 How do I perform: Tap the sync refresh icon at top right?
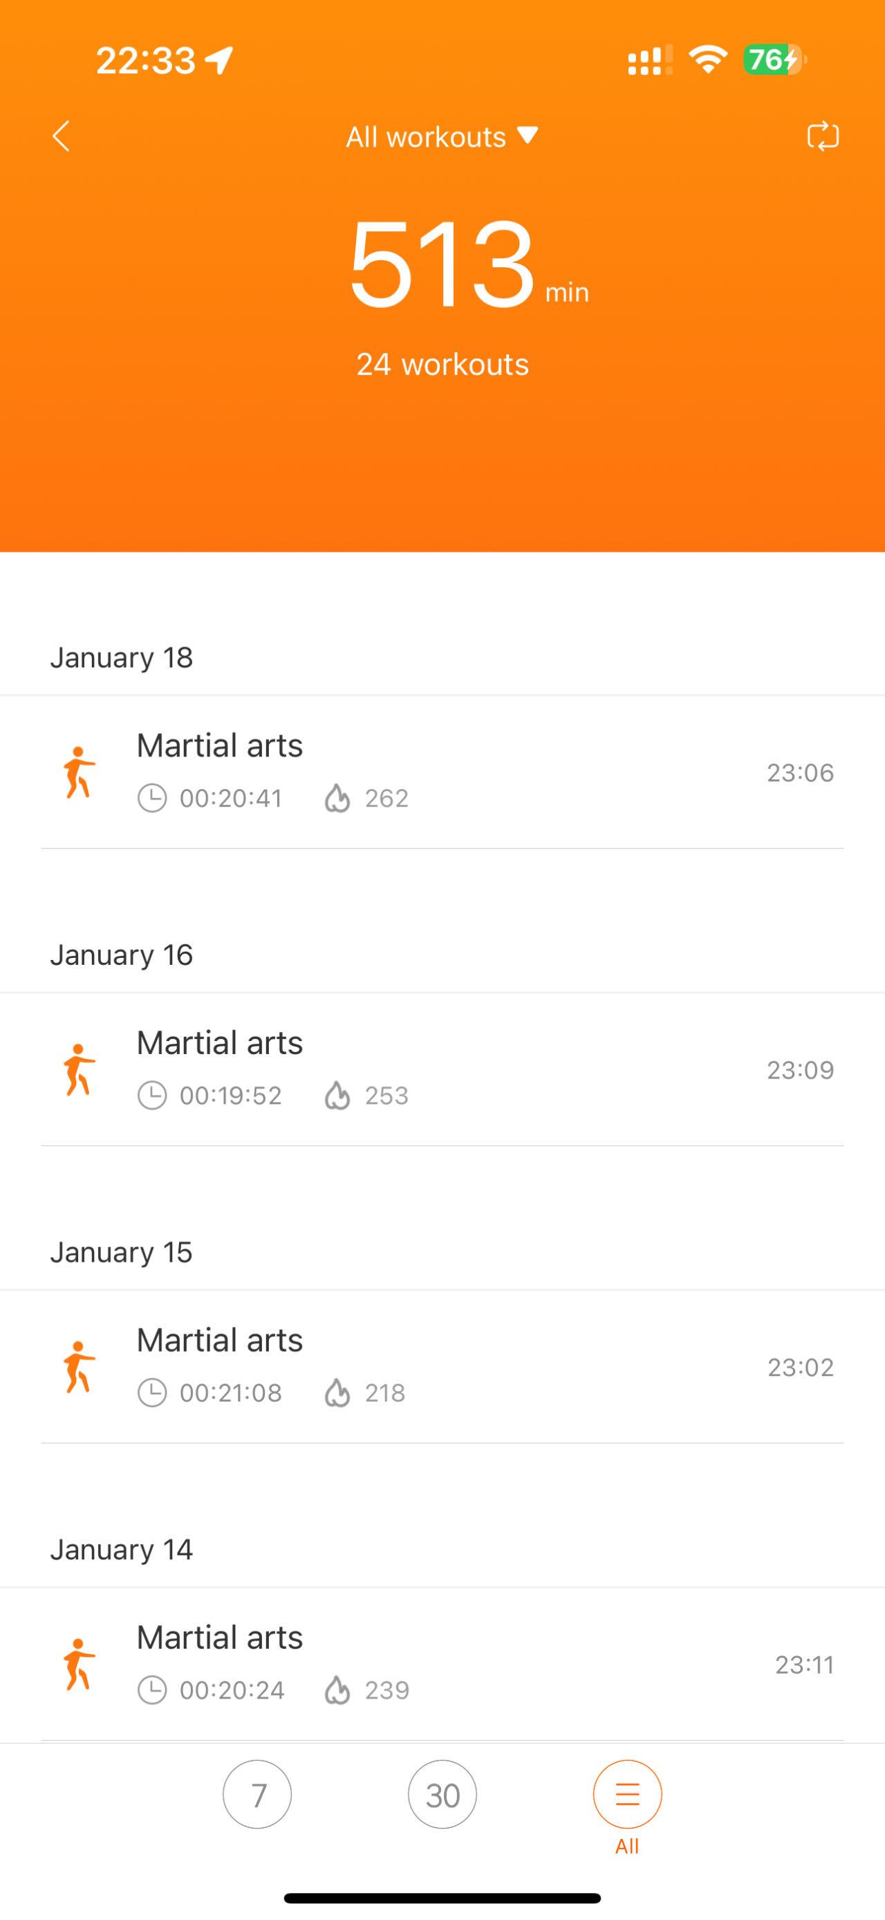pyautogui.click(x=823, y=136)
